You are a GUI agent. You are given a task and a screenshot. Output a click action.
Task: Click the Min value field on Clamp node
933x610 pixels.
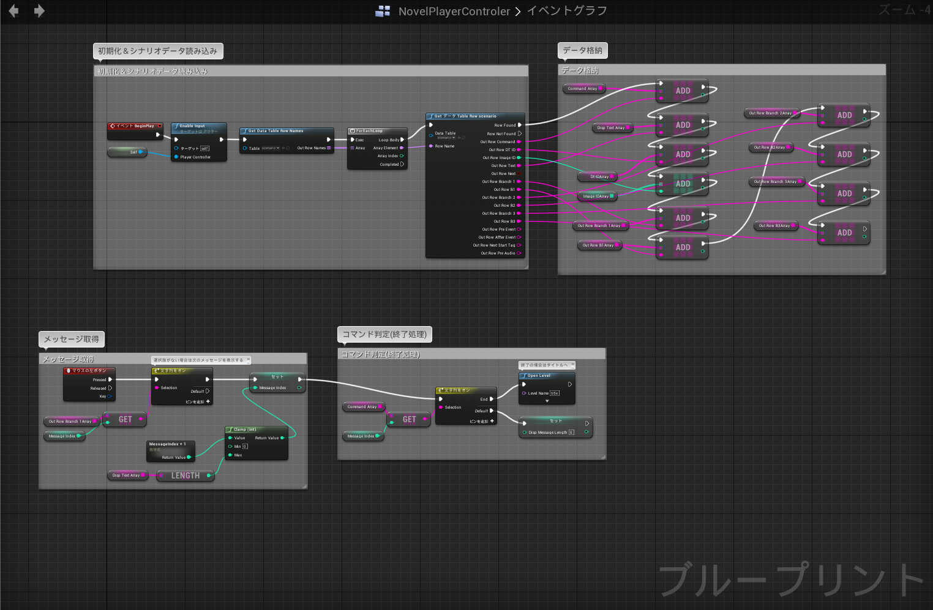pos(245,447)
